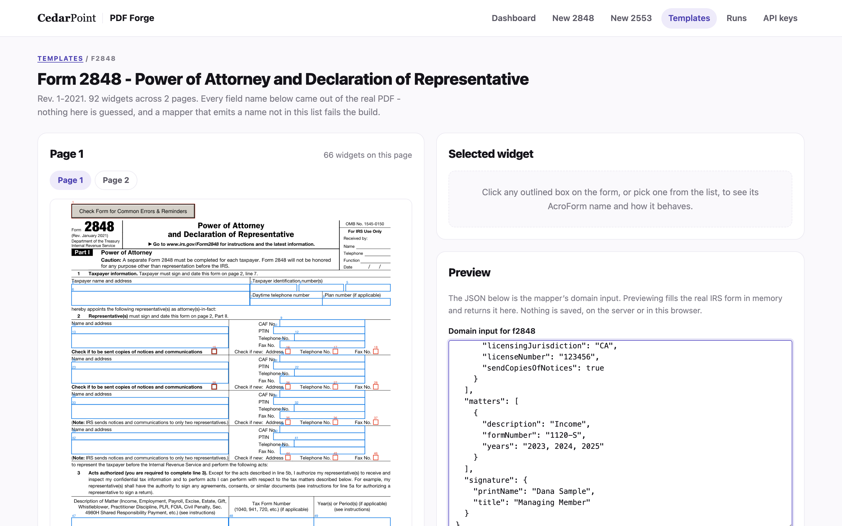Viewport: 842px width, 526px height.
Task: Toggle new Address checkbox numbered 26
Action: click(288, 387)
